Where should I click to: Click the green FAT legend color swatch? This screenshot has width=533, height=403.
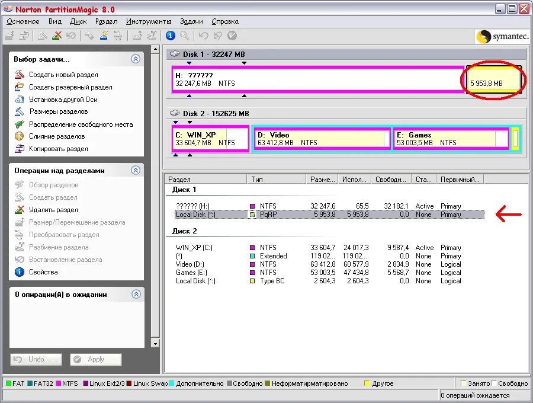pos(8,383)
